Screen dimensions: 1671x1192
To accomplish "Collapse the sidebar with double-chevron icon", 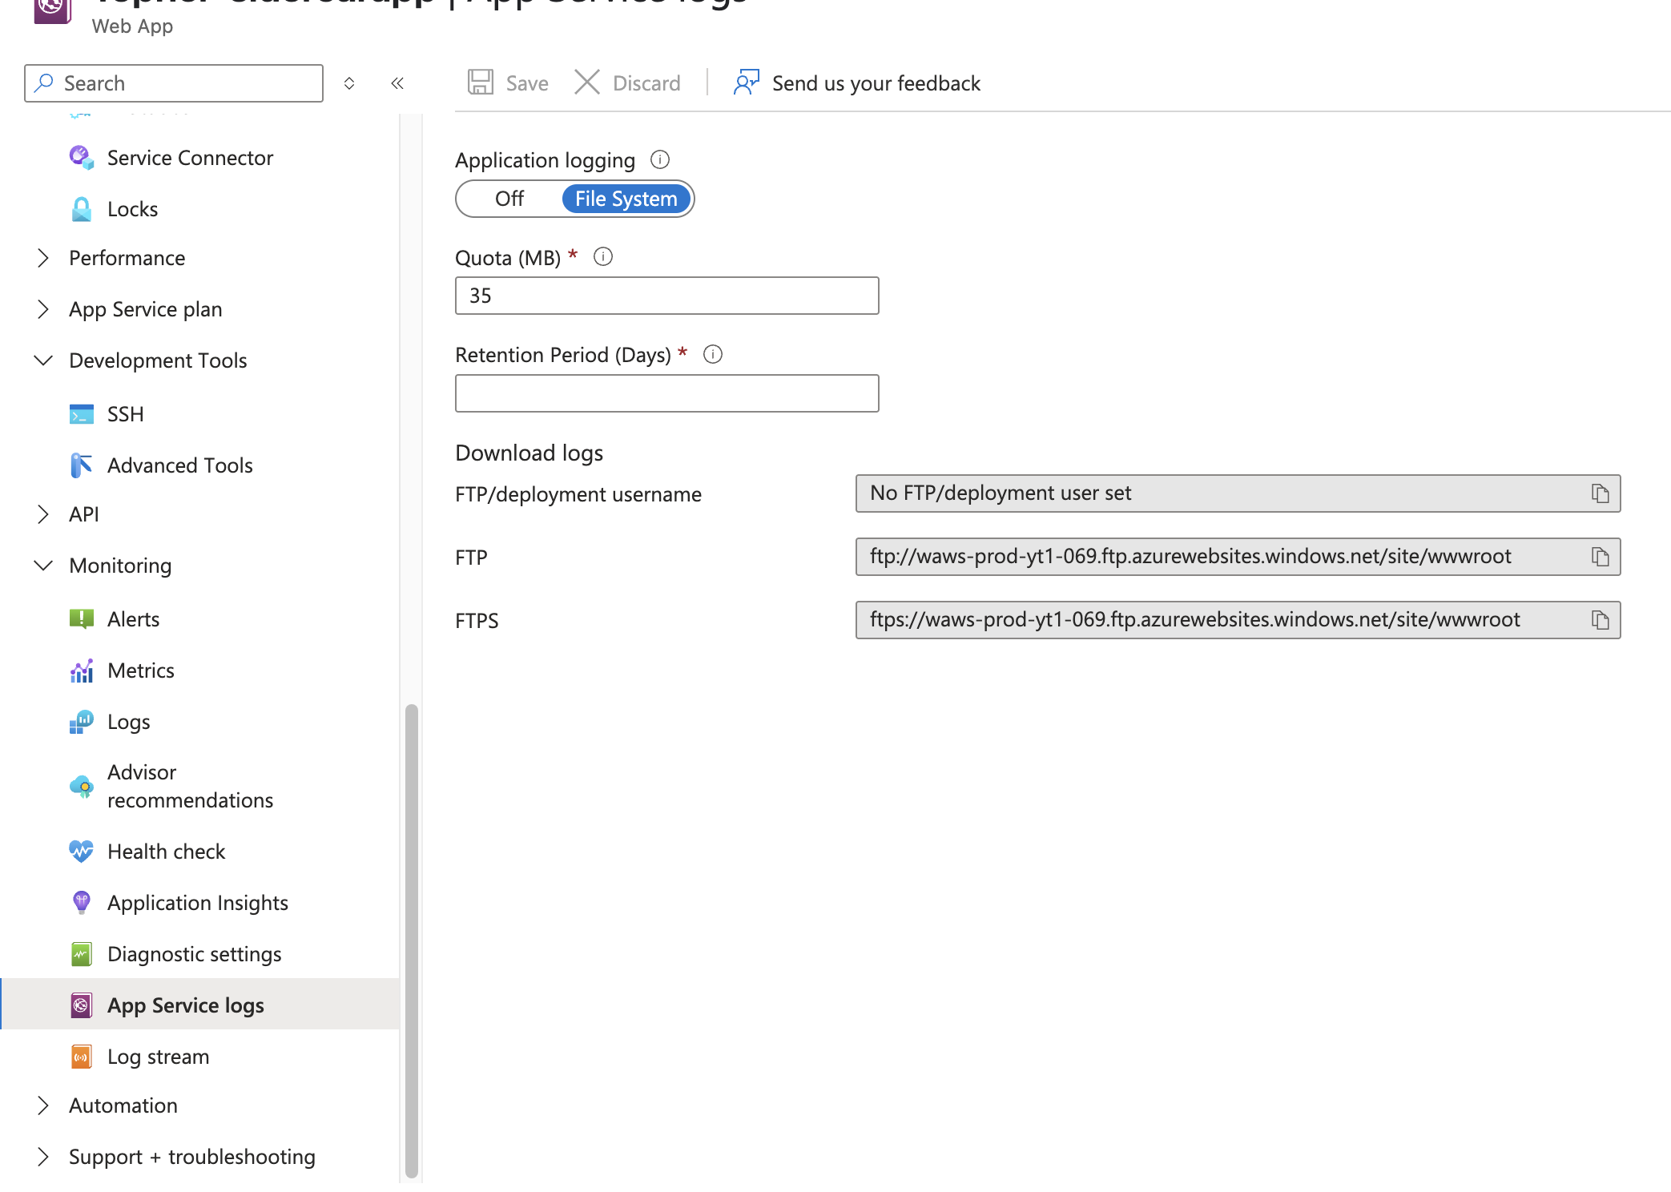I will [x=397, y=83].
